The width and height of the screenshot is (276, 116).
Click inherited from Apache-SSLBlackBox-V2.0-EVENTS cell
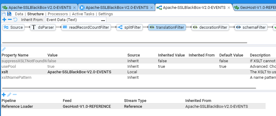click(x=217, y=106)
